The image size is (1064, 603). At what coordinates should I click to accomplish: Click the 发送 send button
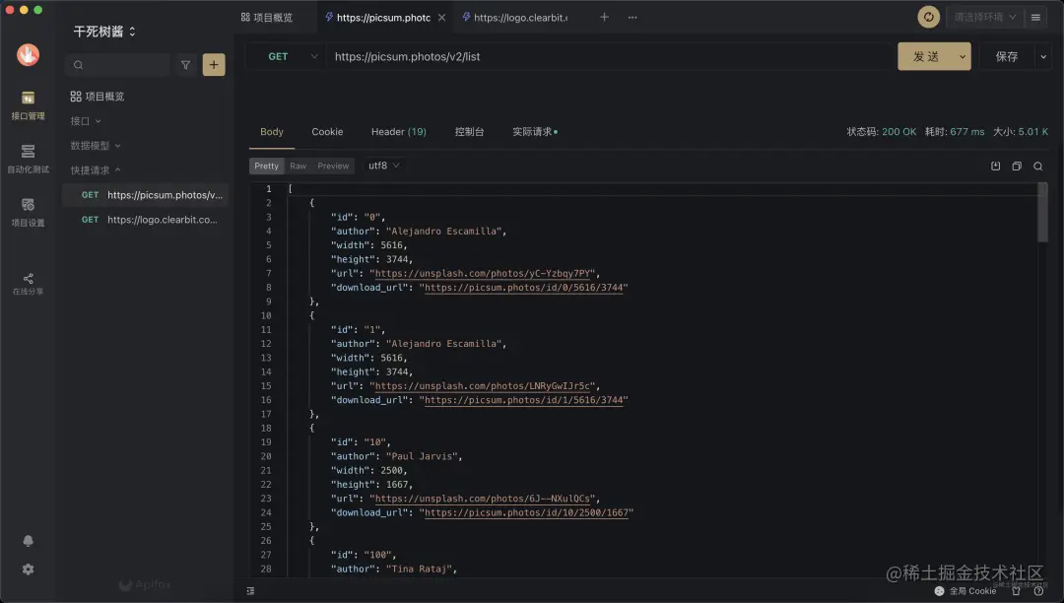coord(925,57)
